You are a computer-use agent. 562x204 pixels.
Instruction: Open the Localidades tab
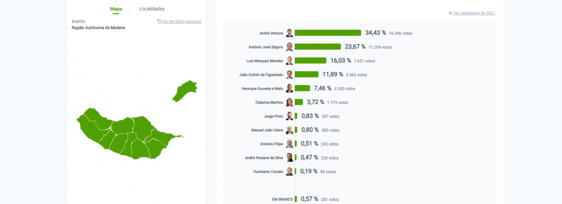152,9
